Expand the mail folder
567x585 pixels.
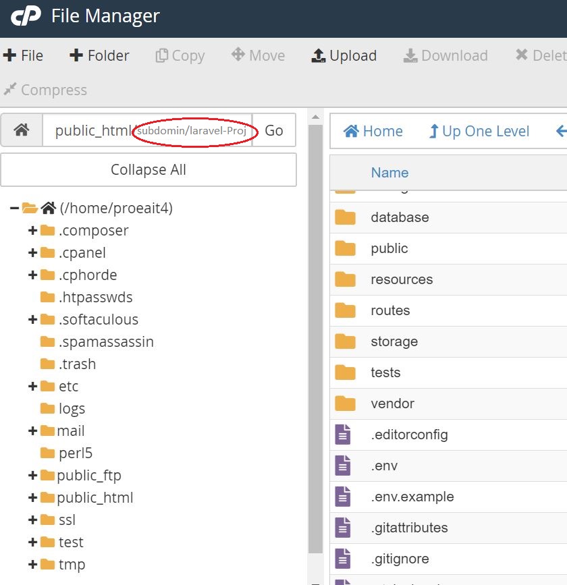[x=32, y=431]
